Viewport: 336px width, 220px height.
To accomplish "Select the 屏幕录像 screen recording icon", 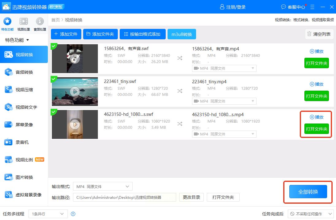I will (x=8, y=125).
